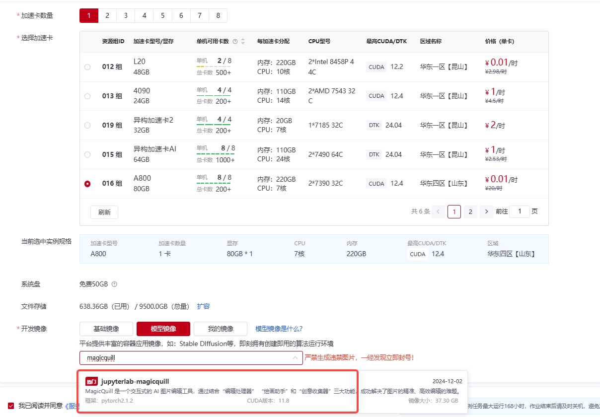Click sort arrows in 单机可用卡数 column
Screen dimensions: 600x417
click(243, 41)
